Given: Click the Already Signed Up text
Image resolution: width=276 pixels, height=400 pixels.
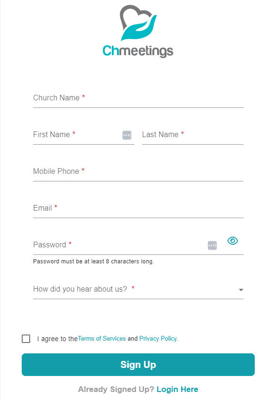Looking at the screenshot, I should point(116,389).
